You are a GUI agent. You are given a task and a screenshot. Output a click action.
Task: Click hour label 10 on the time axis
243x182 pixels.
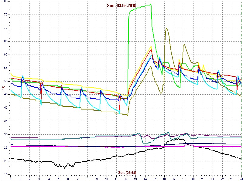[107, 179]
